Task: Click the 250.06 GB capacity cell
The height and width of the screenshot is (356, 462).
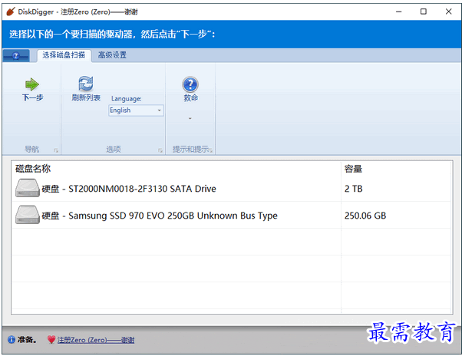Action: (365, 216)
